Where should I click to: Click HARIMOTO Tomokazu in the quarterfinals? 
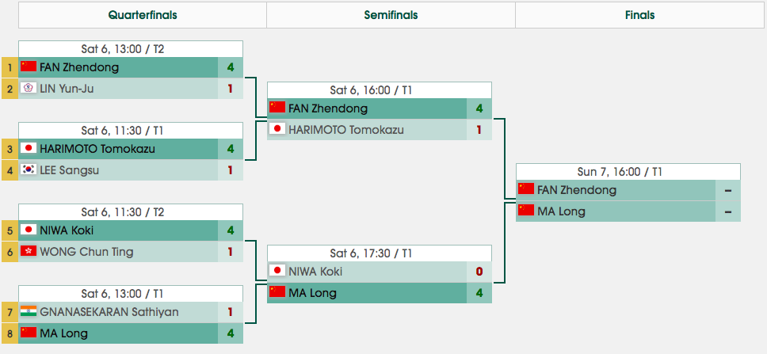(x=97, y=149)
